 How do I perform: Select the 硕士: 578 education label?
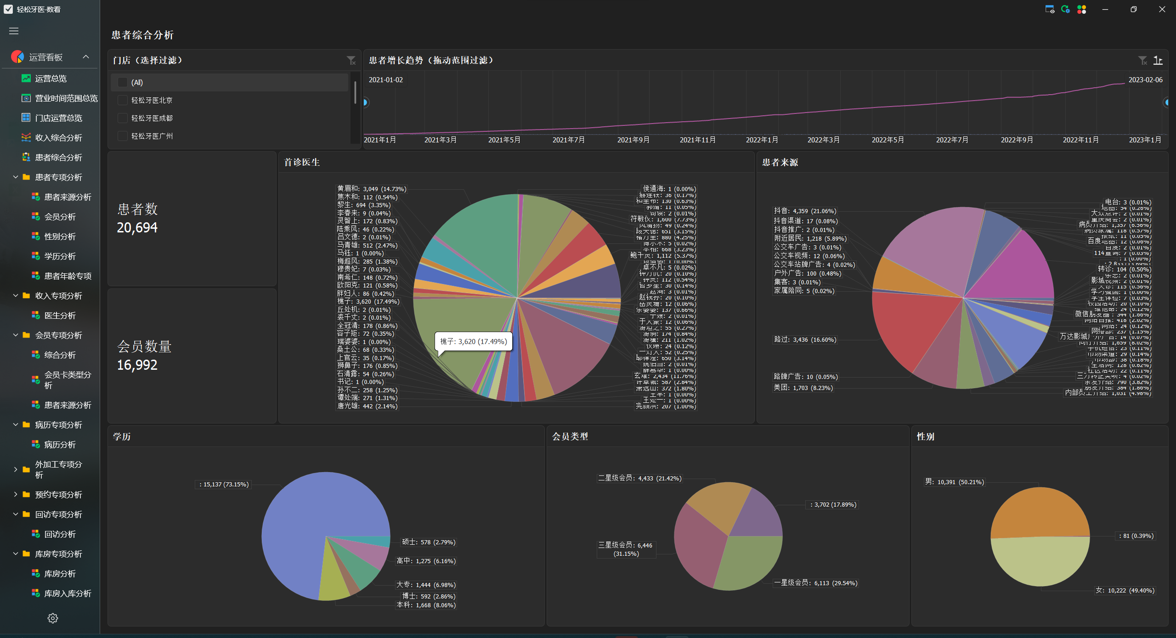pos(429,542)
